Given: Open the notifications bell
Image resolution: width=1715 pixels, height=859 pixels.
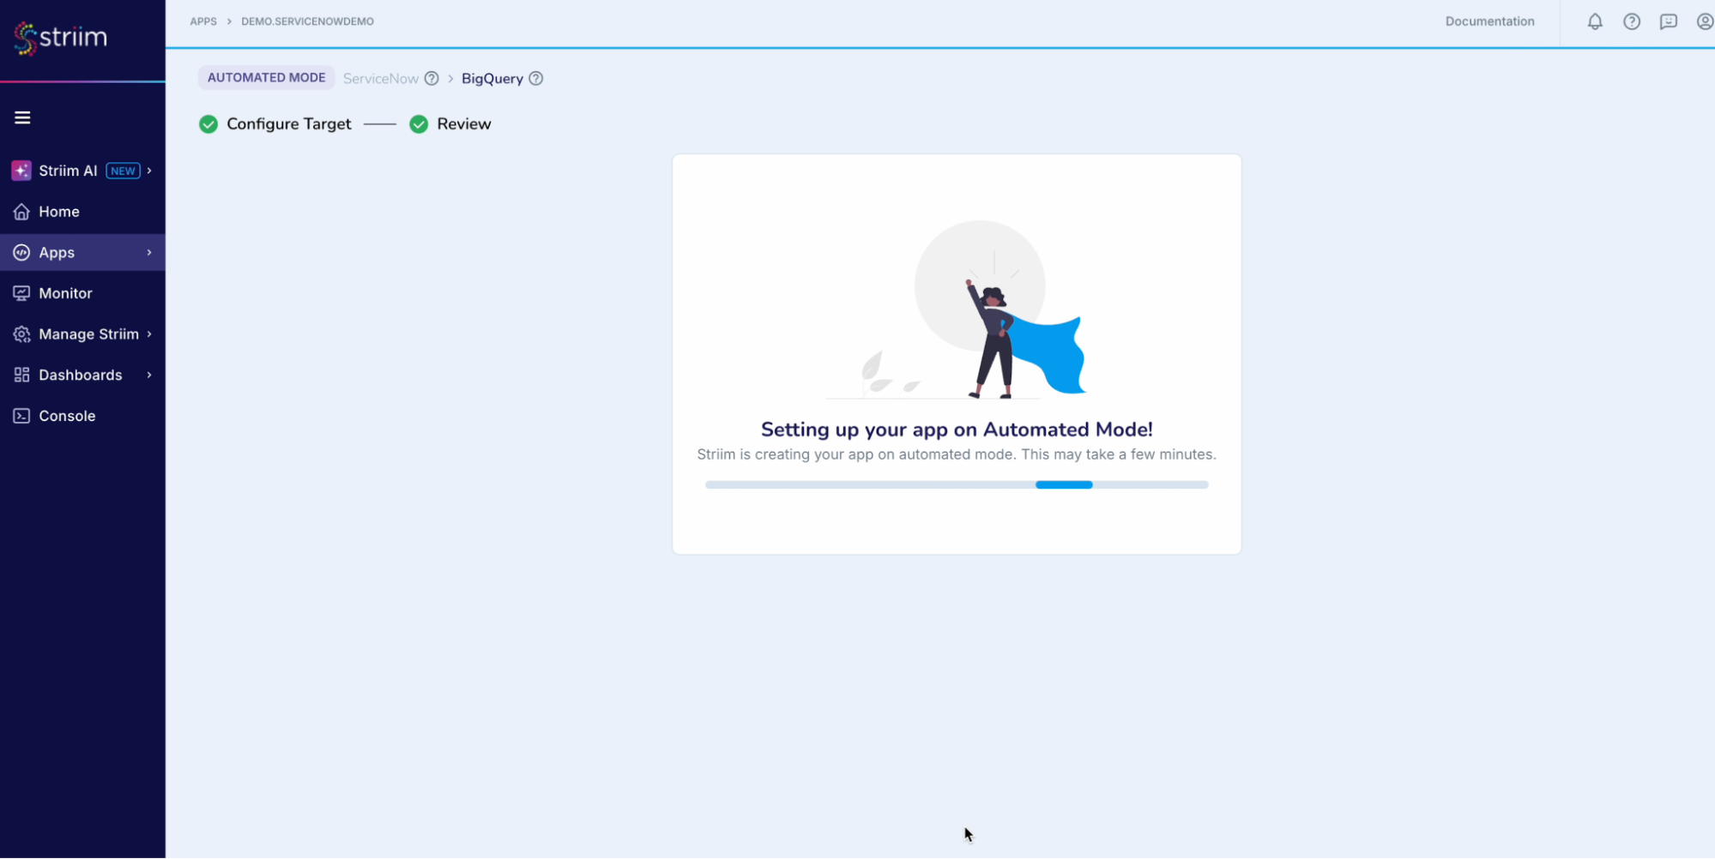Looking at the screenshot, I should point(1595,21).
